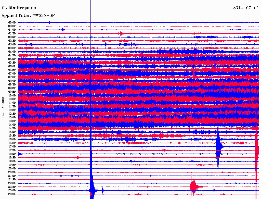
Task: Click the '09:30' time label
Action: tap(12, 92)
